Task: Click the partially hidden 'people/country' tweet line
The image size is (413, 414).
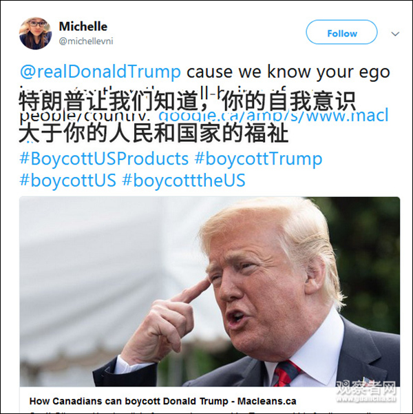Action: tap(86, 117)
